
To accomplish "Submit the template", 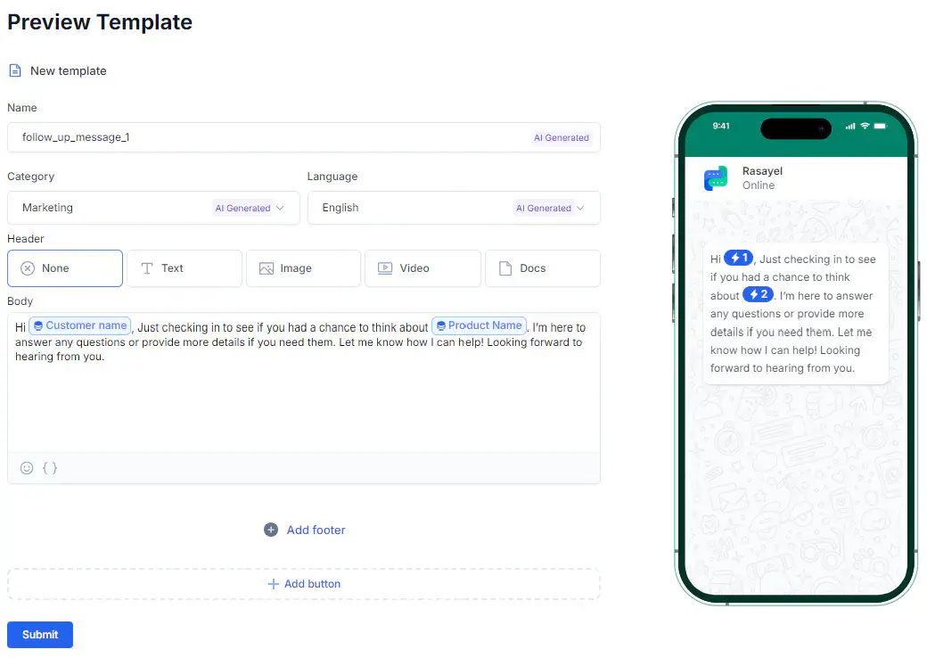I will [40, 634].
